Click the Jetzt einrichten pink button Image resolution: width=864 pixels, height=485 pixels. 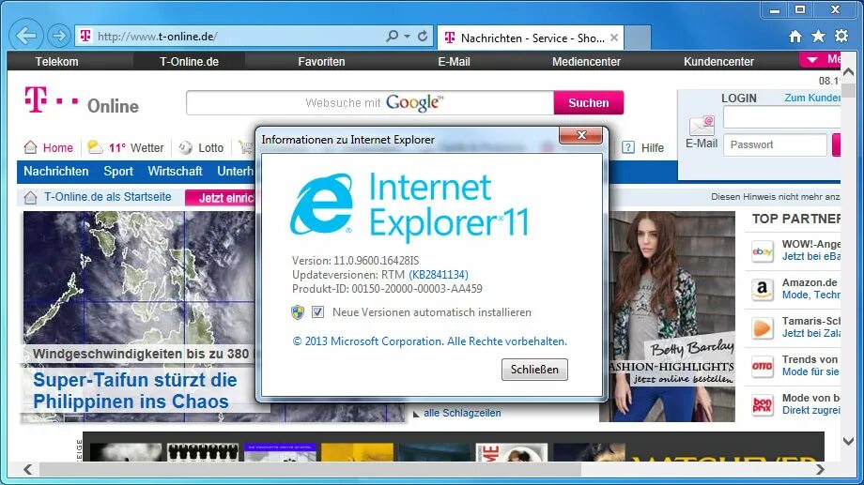click(220, 198)
